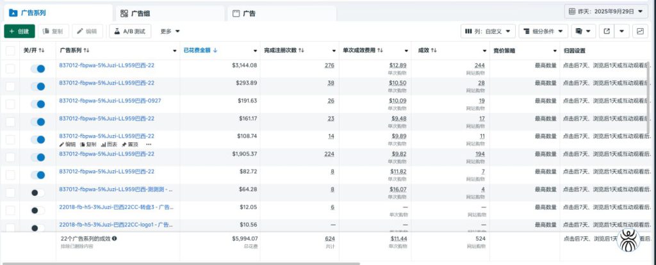Open the 已花费金额 column dropdown arrow
Viewport: 656px width, 265px height.
[x=255, y=51]
